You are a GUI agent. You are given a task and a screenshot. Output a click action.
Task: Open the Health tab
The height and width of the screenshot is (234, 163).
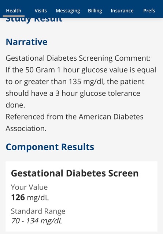point(14,11)
